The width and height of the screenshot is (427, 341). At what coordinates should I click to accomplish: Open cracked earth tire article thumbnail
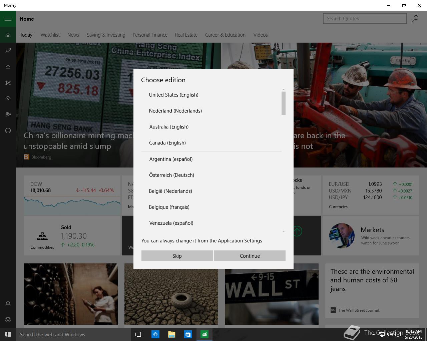[x=171, y=294]
